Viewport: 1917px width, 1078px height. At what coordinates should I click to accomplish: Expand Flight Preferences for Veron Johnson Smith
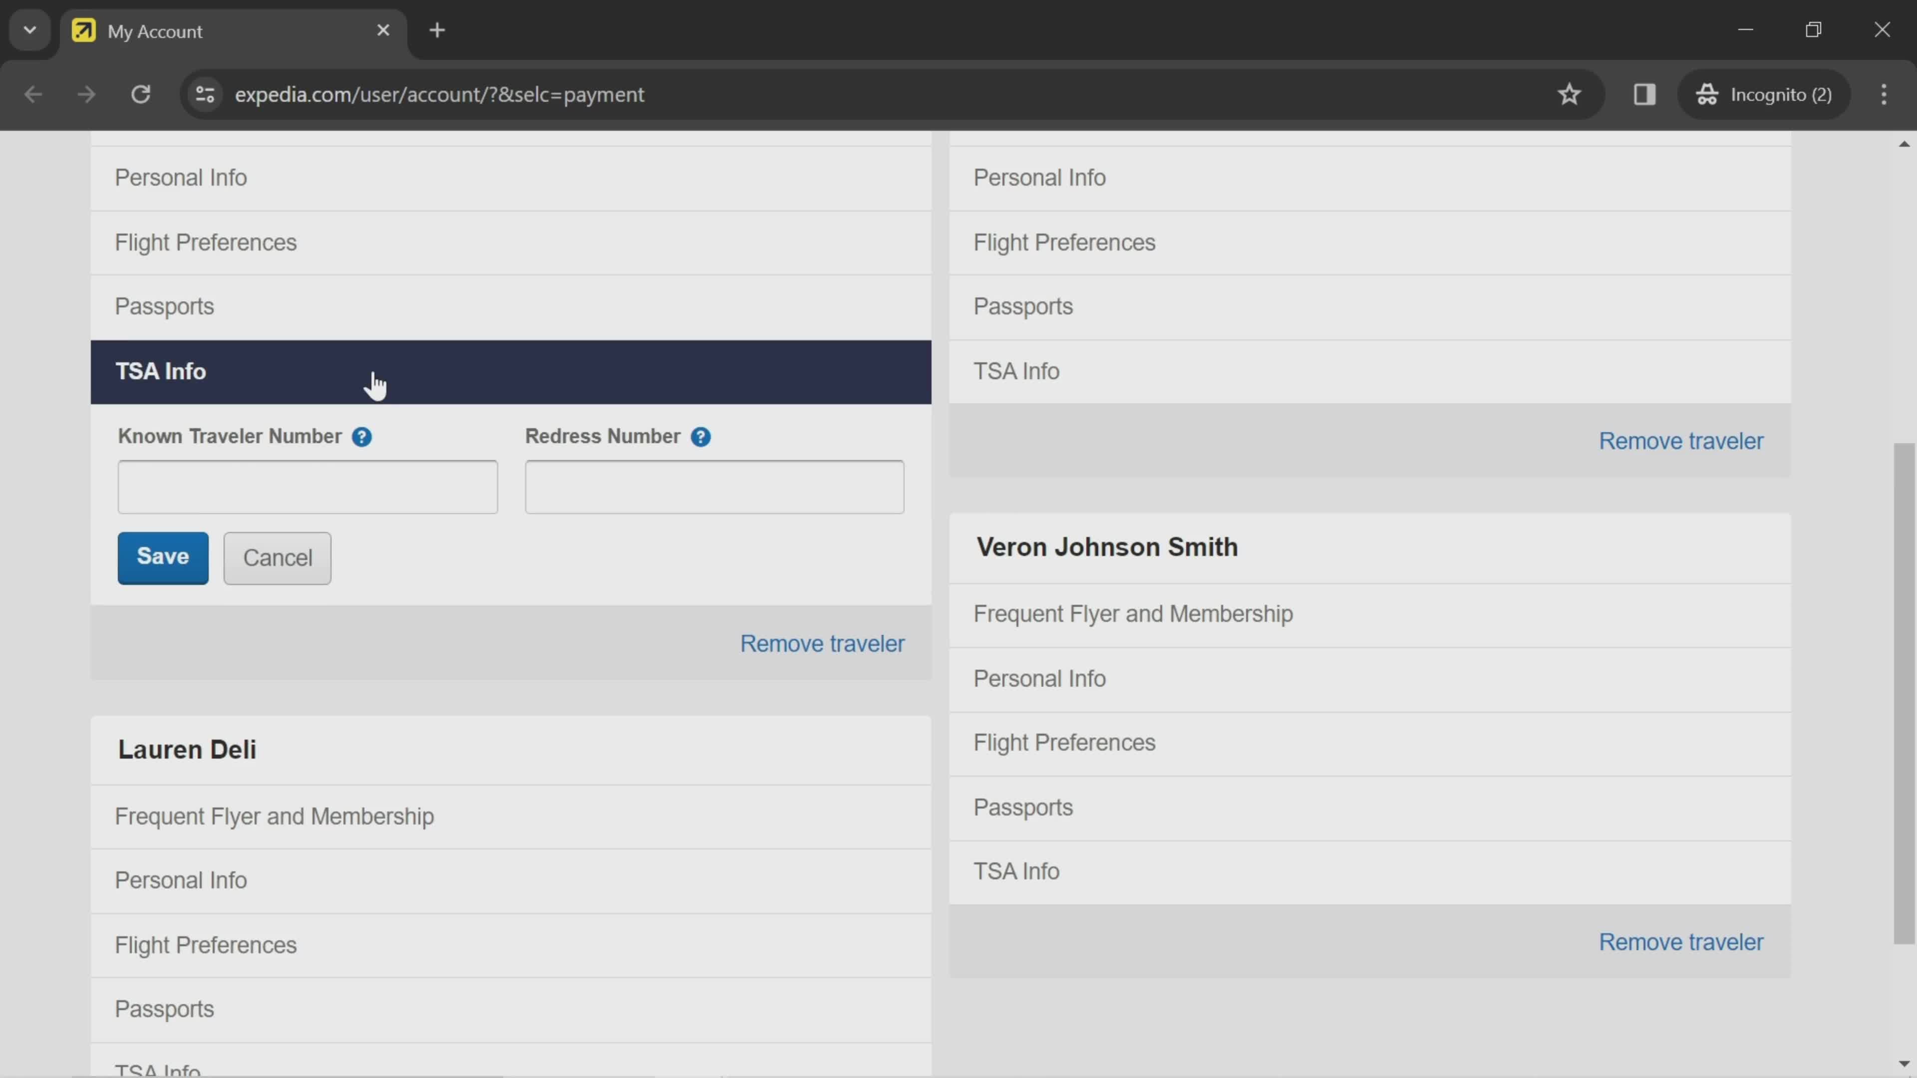(x=1064, y=742)
